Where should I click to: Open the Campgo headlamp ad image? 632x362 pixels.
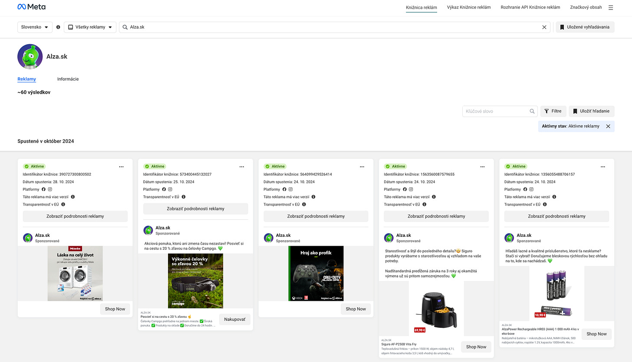pos(196,281)
